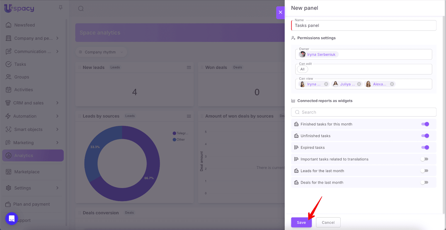Turn on Important tasks related to translations
The height and width of the screenshot is (230, 446).
(424, 159)
